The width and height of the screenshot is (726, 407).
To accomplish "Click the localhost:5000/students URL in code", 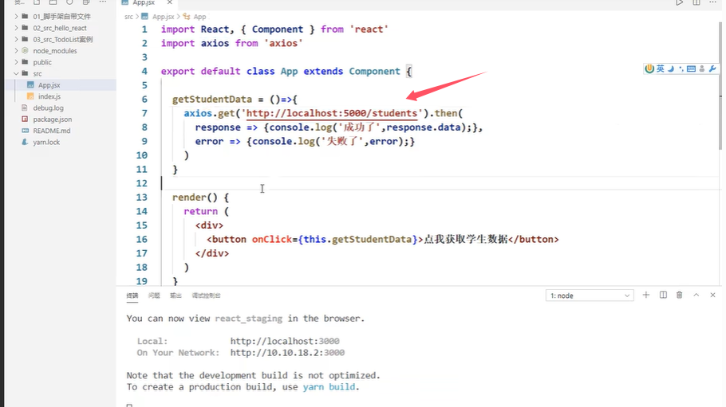I will tap(332, 113).
